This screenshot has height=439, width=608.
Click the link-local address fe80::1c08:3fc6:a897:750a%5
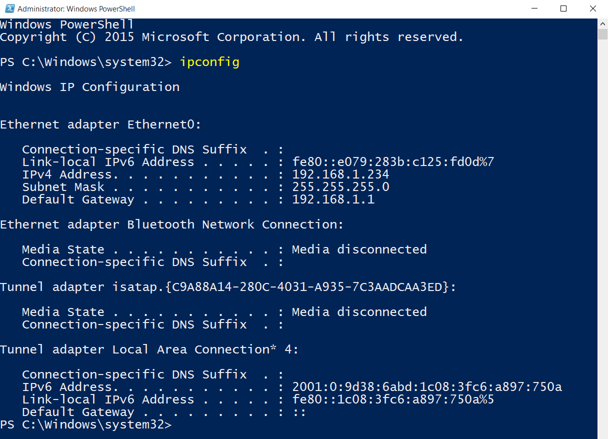[x=393, y=399]
